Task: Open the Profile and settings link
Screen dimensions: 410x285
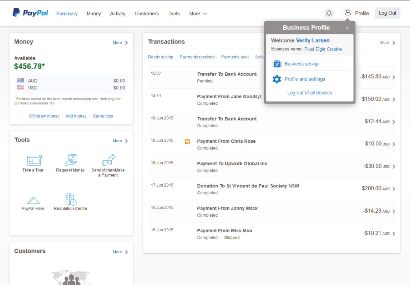Action: tap(305, 79)
